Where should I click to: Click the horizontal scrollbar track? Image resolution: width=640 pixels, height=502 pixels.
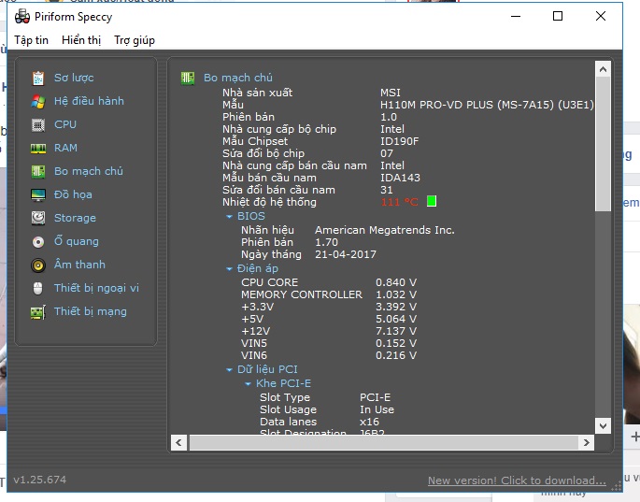coord(384,442)
